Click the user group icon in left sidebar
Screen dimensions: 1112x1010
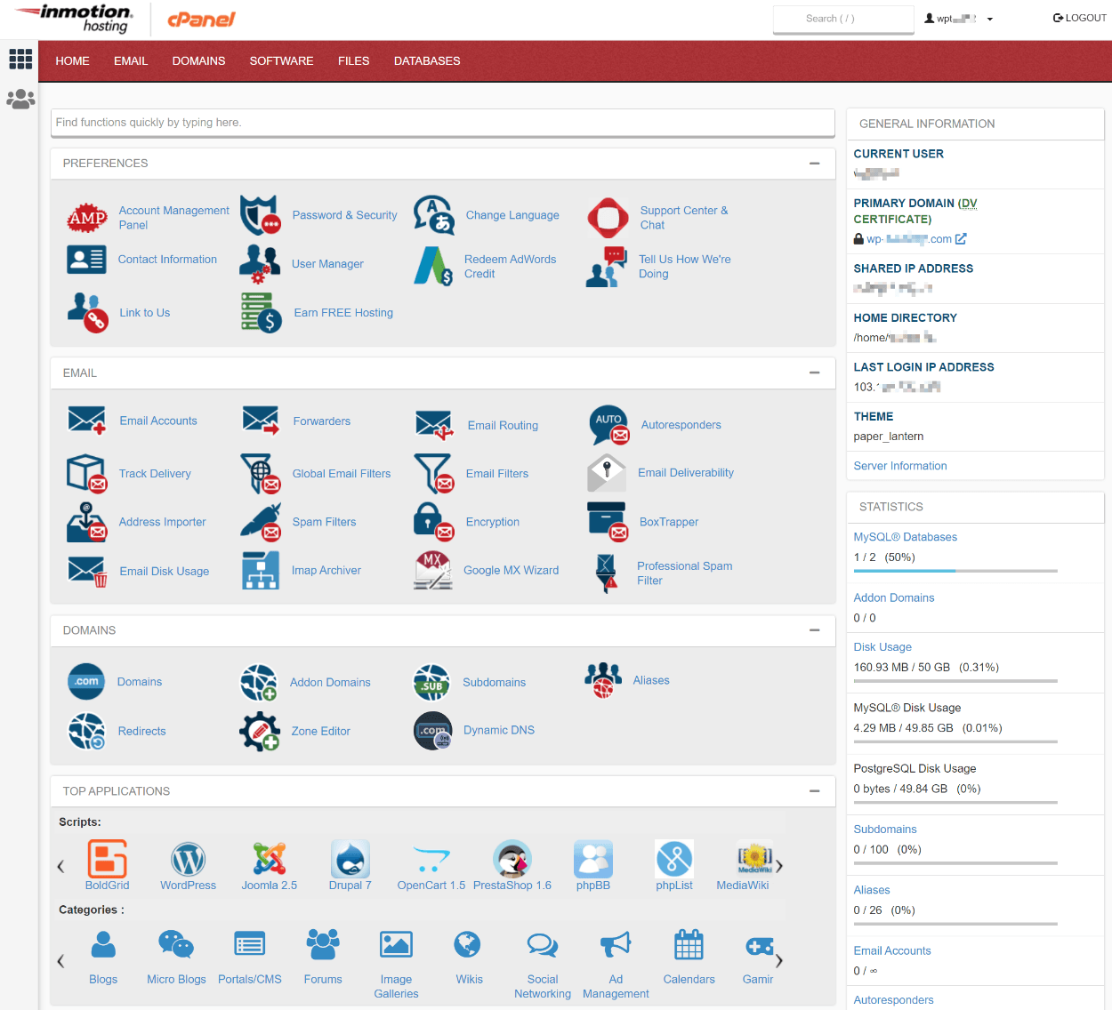click(x=20, y=99)
